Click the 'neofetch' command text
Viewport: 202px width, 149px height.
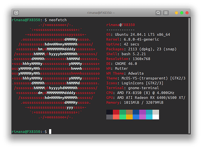[x=58, y=20]
